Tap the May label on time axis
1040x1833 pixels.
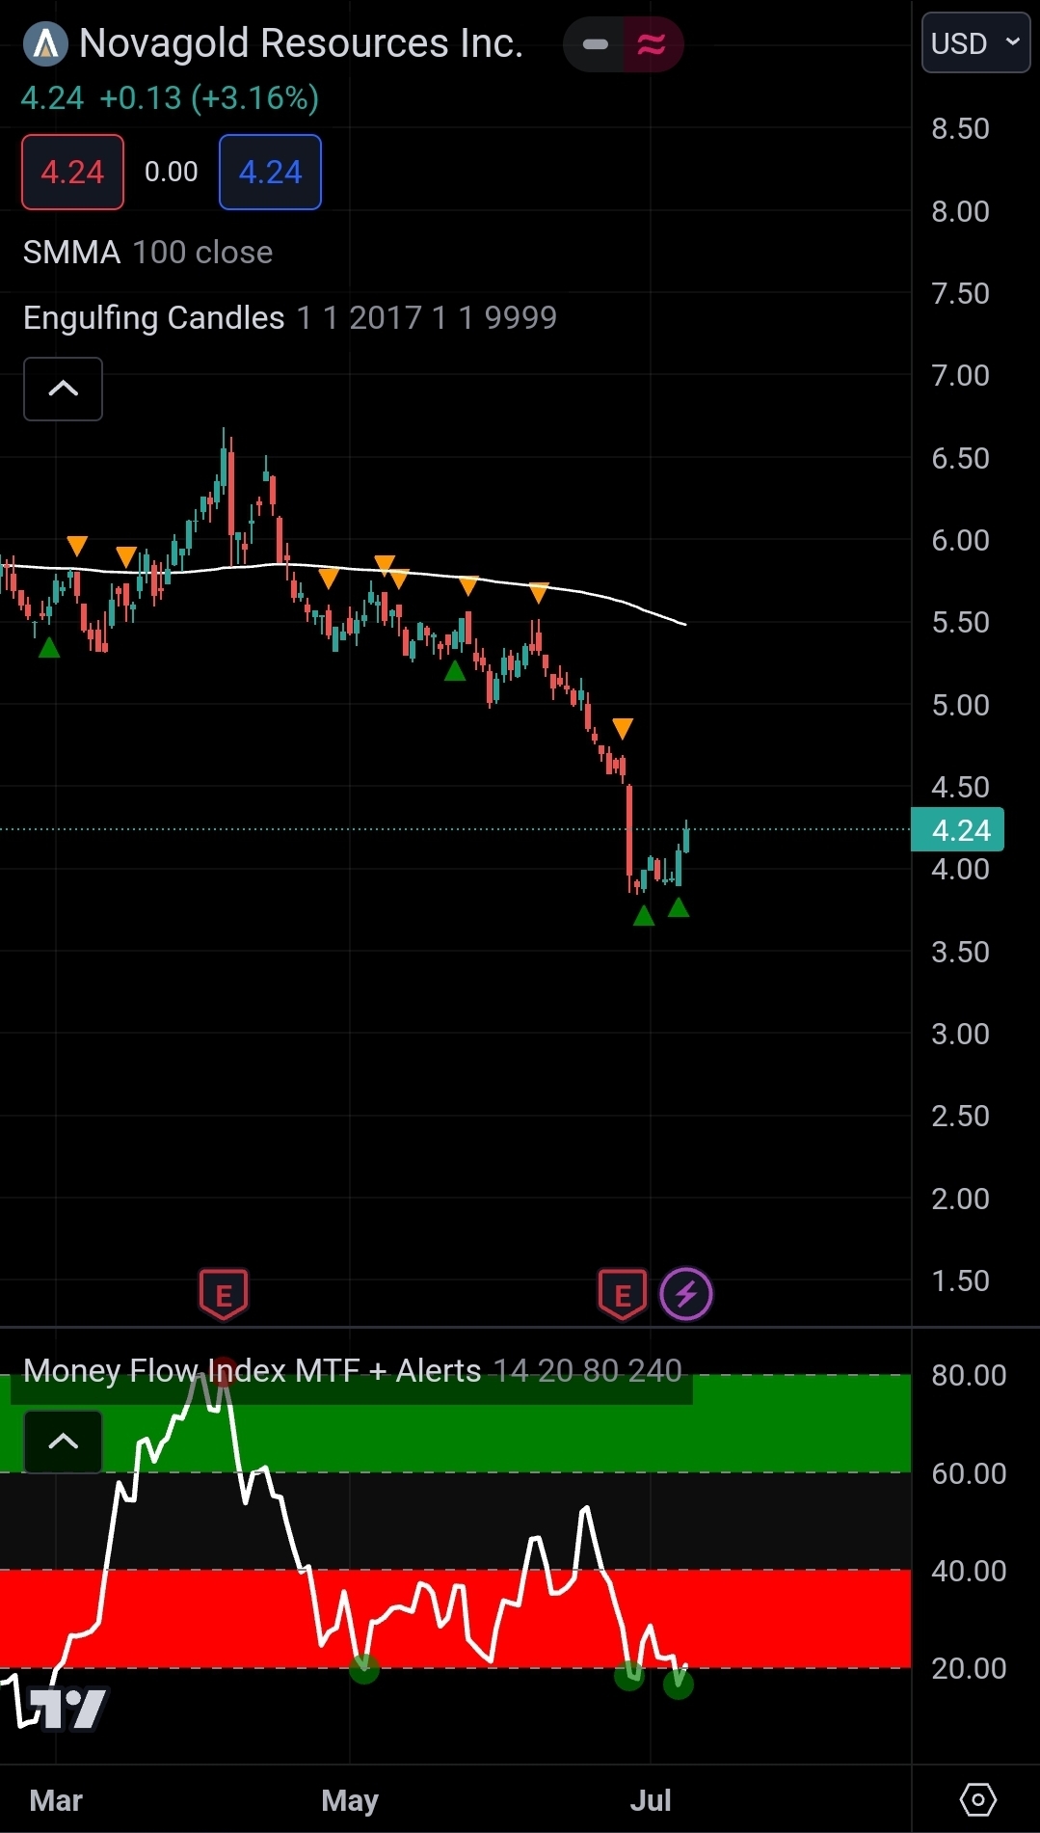coord(350,1800)
